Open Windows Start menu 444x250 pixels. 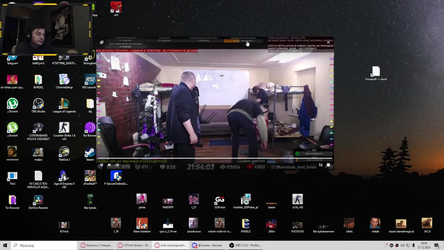pyautogui.click(x=5, y=245)
